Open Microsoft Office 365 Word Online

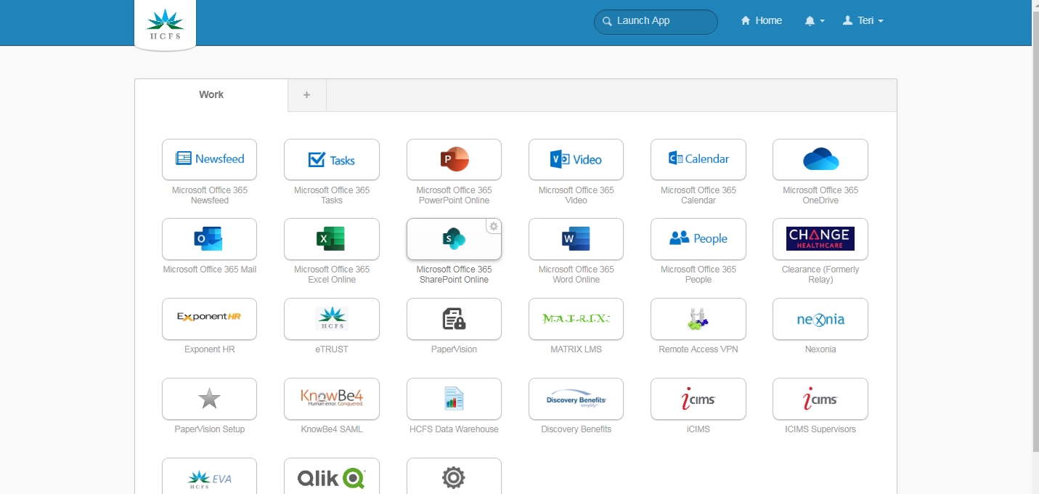coord(576,239)
